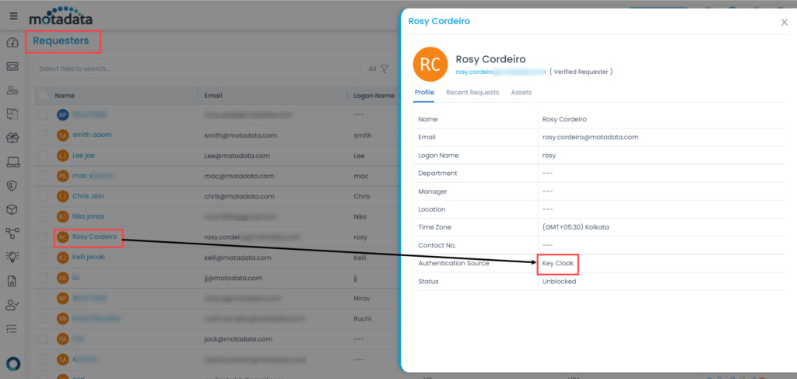Check the box for smith adam

click(43, 135)
